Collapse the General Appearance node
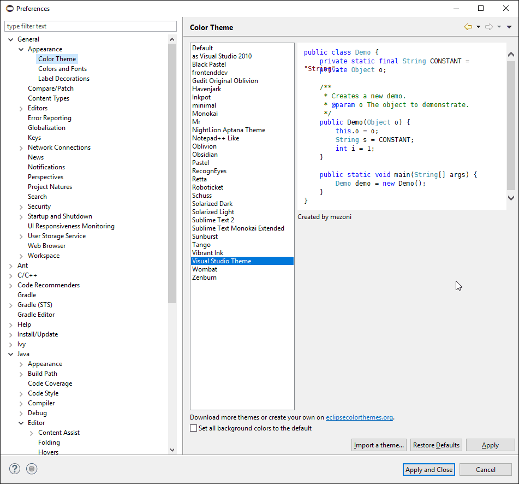Image resolution: width=519 pixels, height=484 pixels. click(21, 49)
